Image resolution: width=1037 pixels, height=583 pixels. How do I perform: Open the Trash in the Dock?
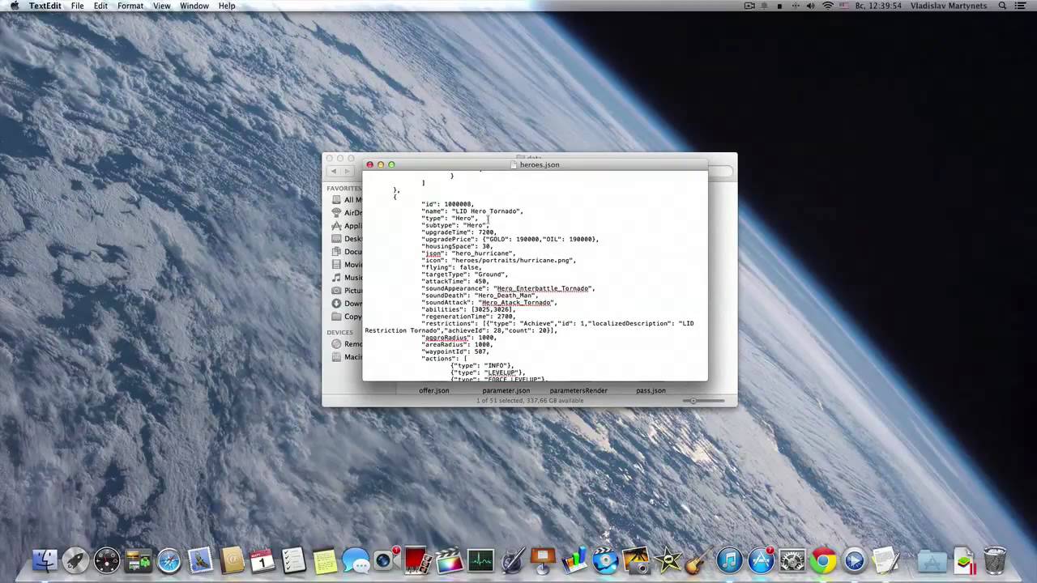click(x=995, y=560)
